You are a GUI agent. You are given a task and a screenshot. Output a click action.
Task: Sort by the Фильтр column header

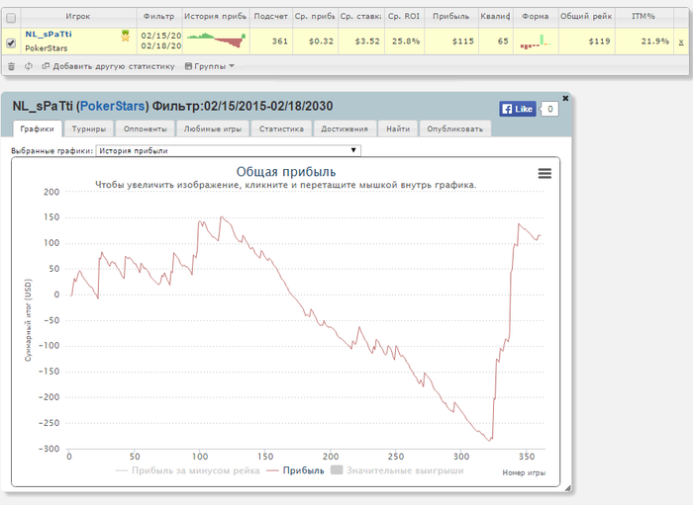pos(159,17)
